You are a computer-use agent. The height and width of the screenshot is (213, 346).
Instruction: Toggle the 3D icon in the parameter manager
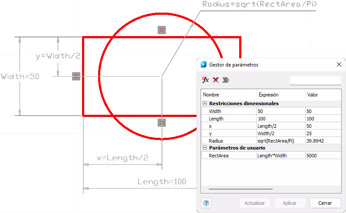pyautogui.click(x=225, y=80)
